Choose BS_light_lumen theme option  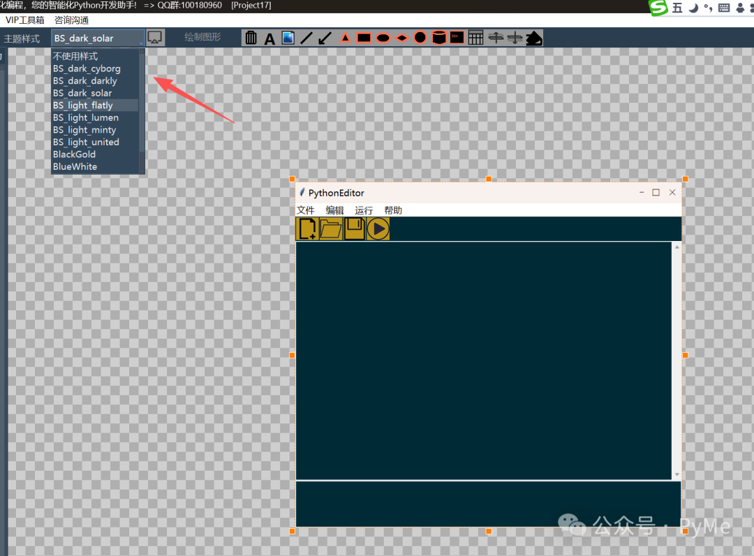pyautogui.click(x=95, y=117)
